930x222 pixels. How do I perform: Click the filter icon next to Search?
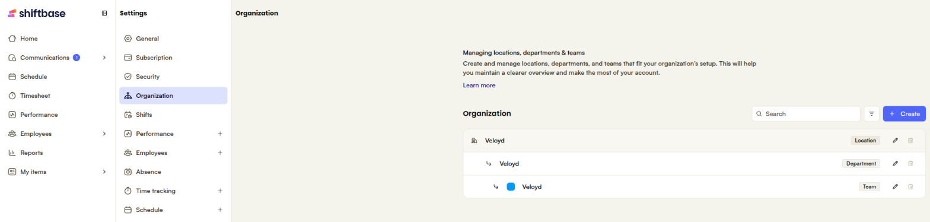pos(871,113)
